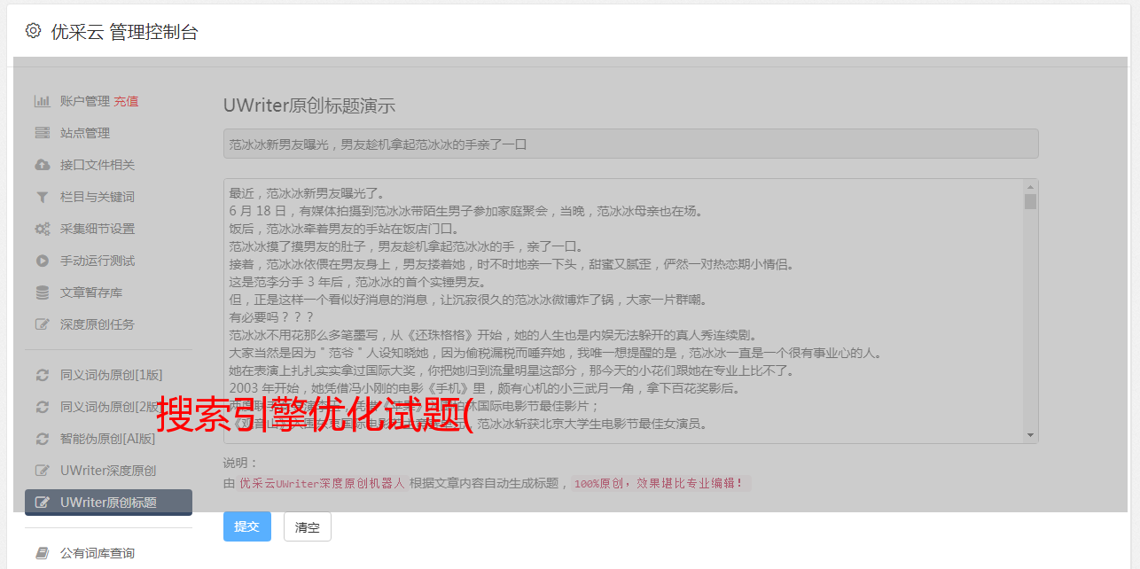
Task: Click the textarea scrollbar thumb
Action: point(1030,201)
